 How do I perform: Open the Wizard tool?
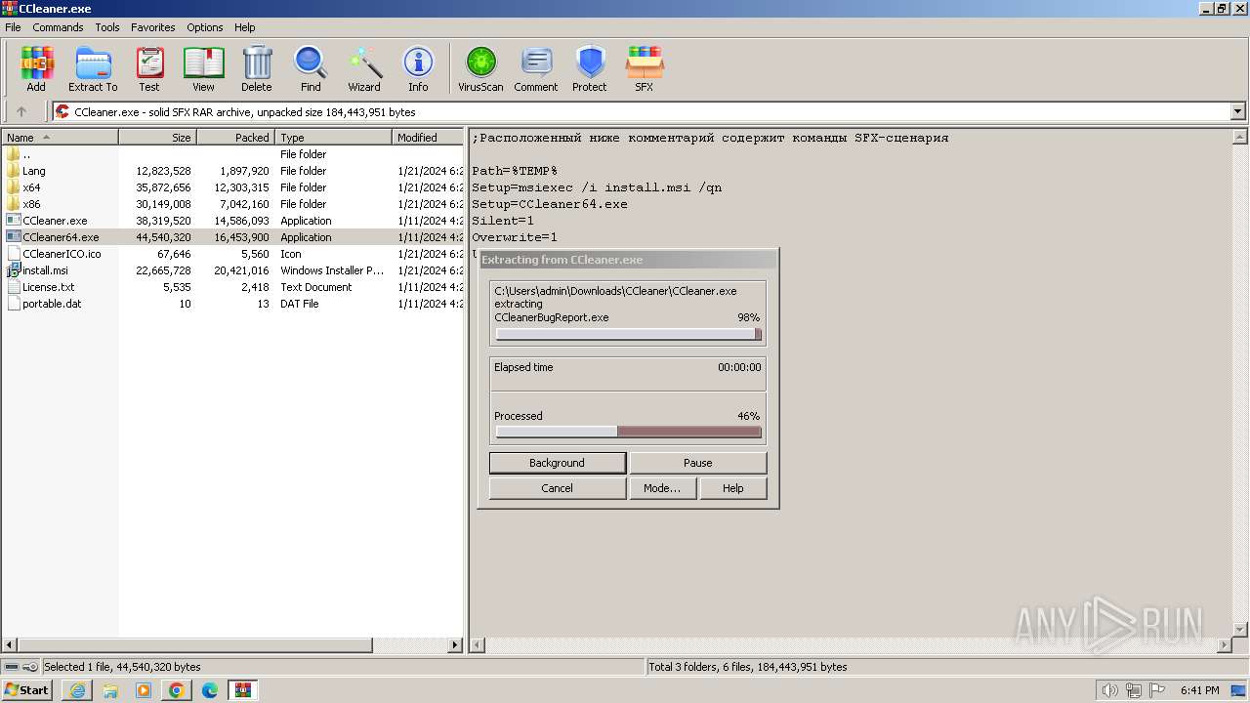pos(364,69)
